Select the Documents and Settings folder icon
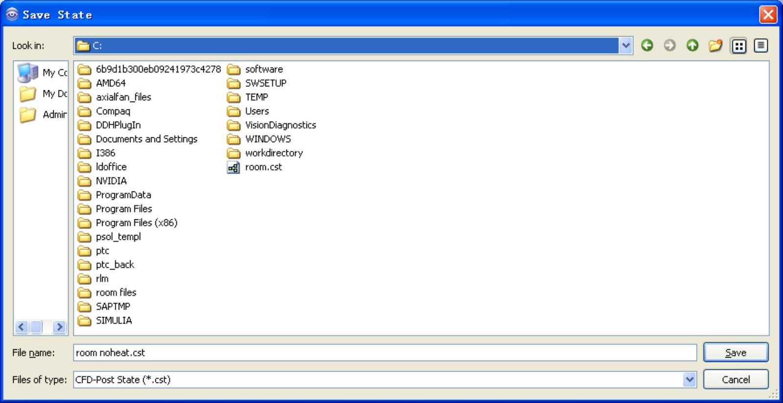Viewport: 783px width, 403px height. [85, 139]
